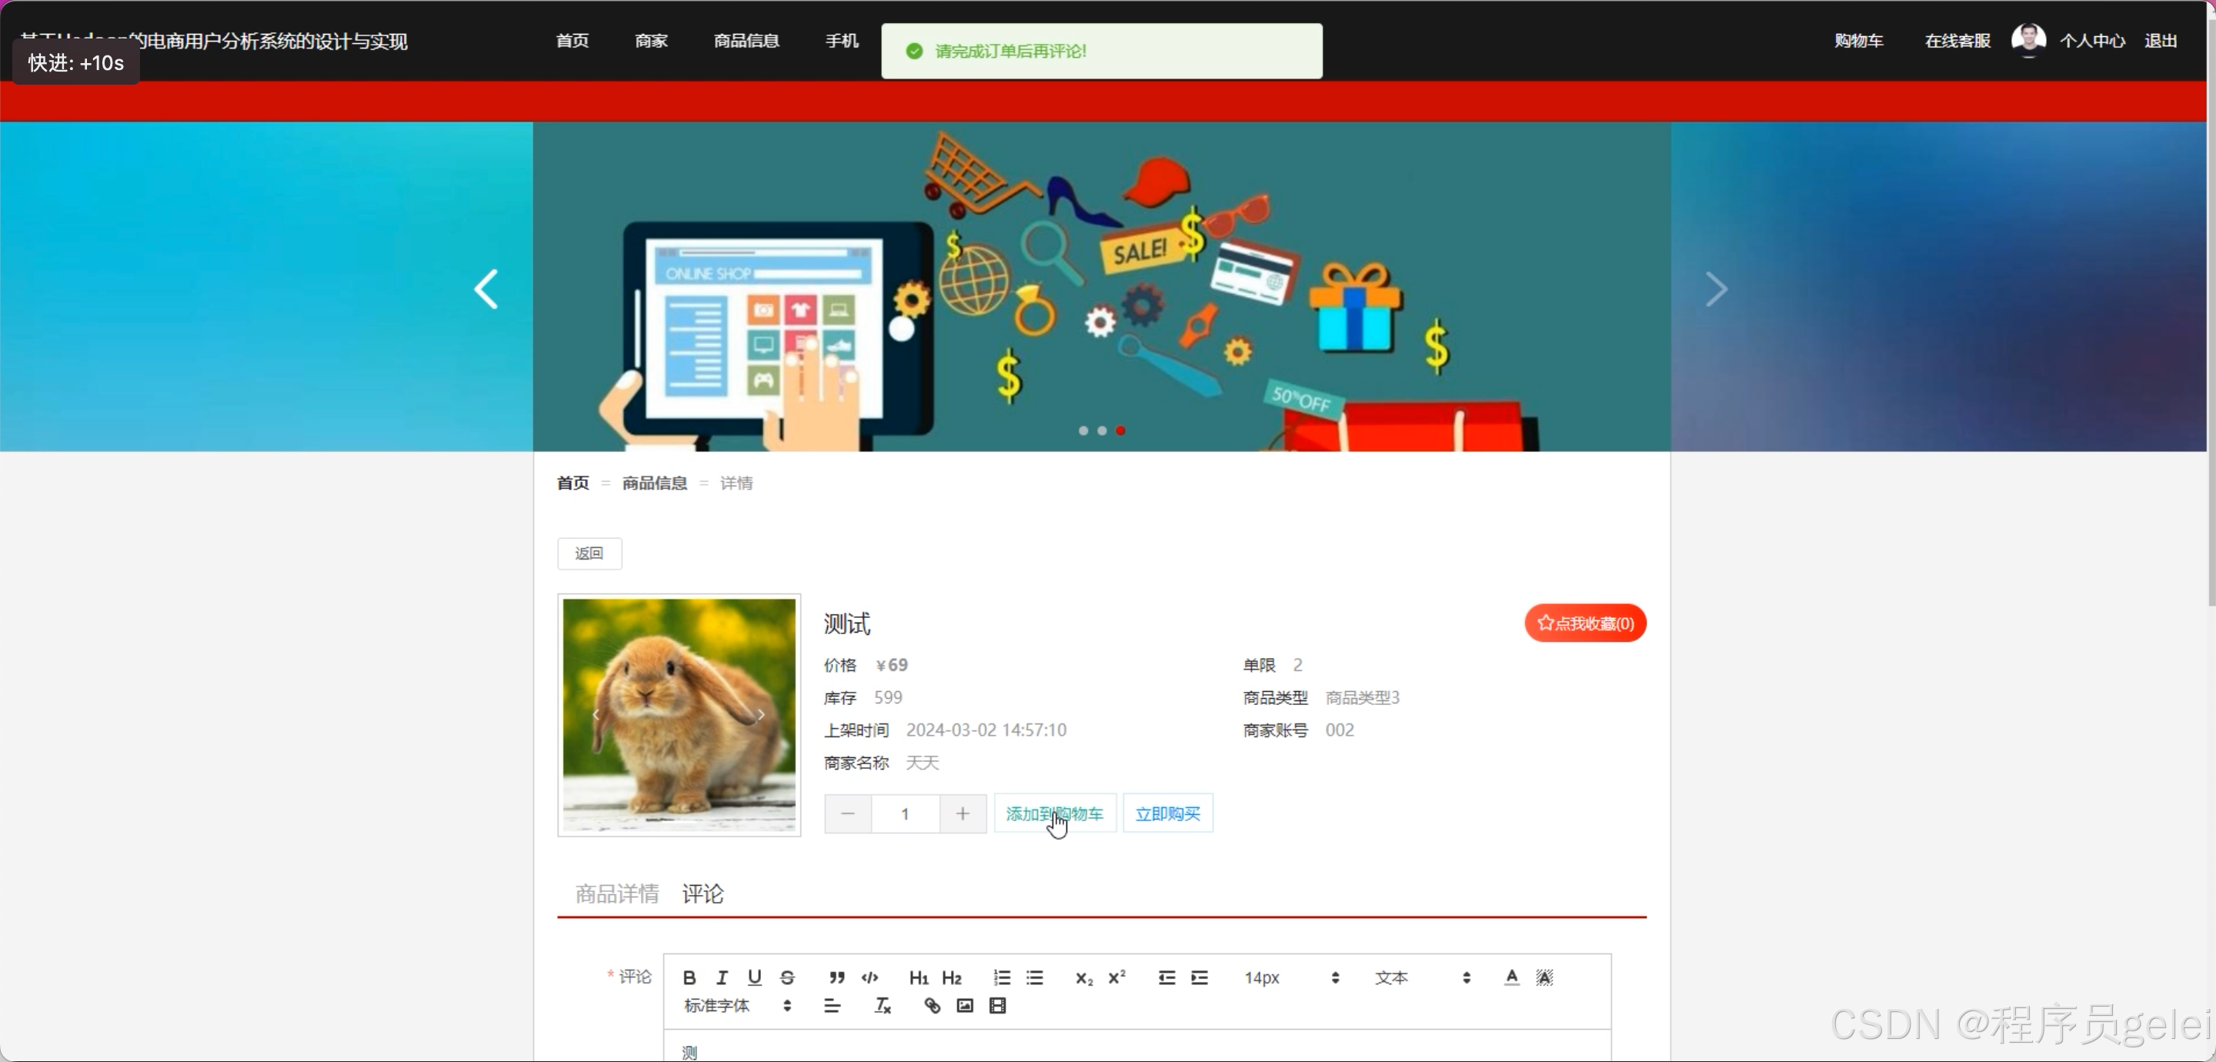Insert video into the comment editor
The height and width of the screenshot is (1062, 2216).
coord(997,1006)
